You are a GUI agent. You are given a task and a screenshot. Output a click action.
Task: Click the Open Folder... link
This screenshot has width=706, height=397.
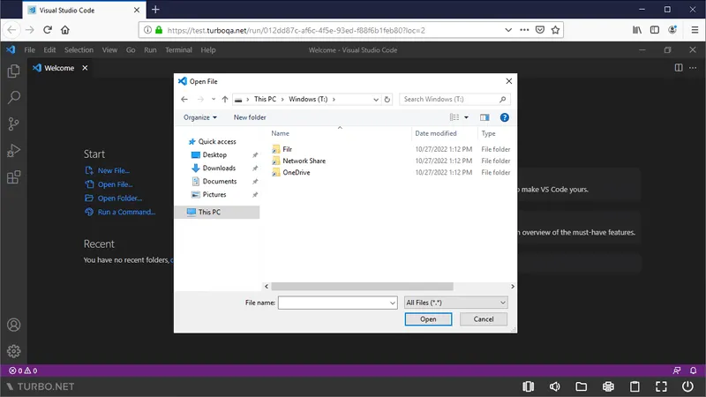coord(120,198)
